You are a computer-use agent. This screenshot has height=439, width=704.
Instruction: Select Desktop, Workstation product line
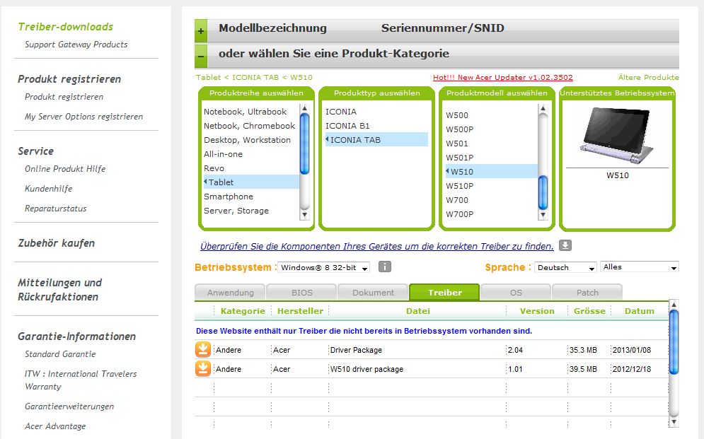click(247, 140)
